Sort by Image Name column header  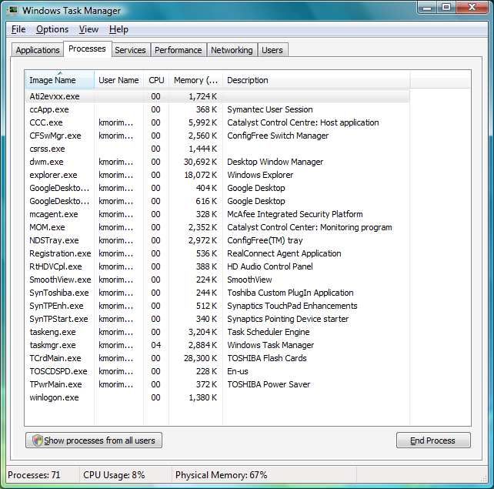(59, 80)
